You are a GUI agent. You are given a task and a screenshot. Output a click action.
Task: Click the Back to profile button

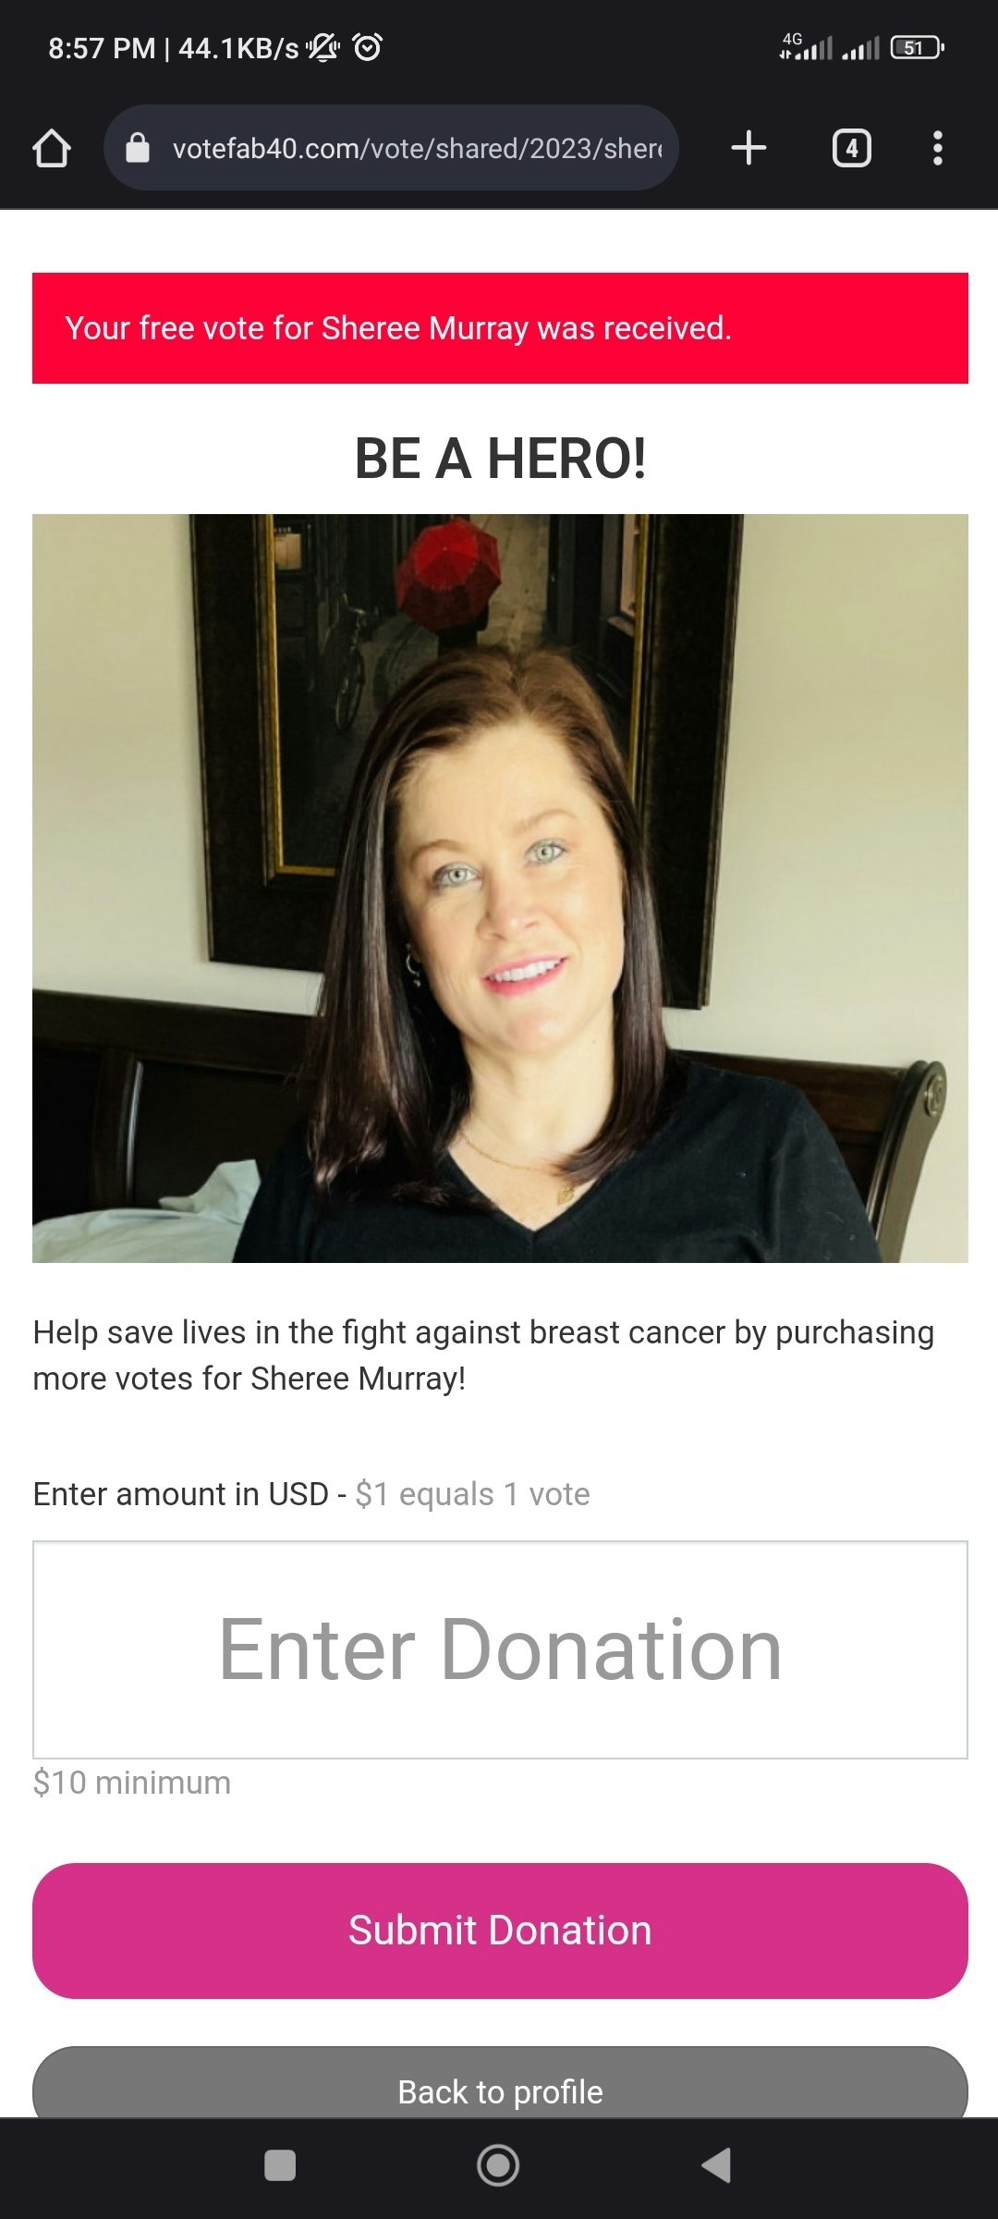[x=500, y=2082]
